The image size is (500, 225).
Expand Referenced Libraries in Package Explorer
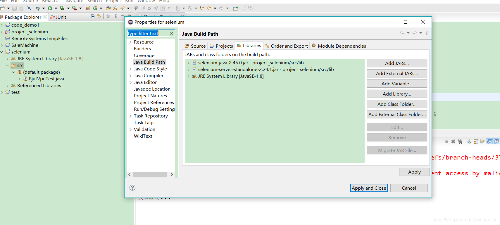pyautogui.click(x=8, y=86)
